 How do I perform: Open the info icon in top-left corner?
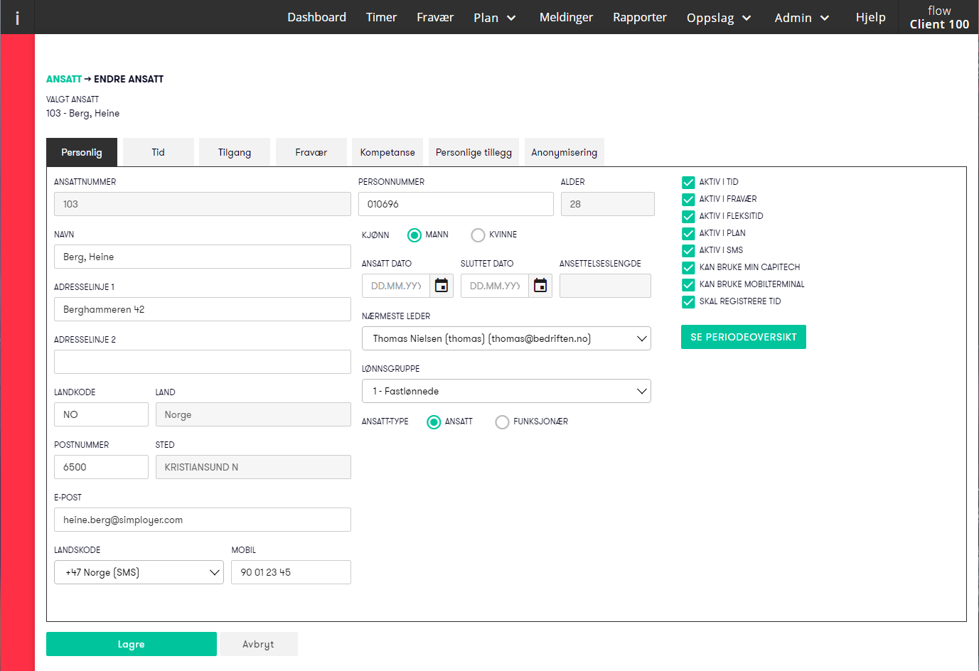pyautogui.click(x=17, y=18)
